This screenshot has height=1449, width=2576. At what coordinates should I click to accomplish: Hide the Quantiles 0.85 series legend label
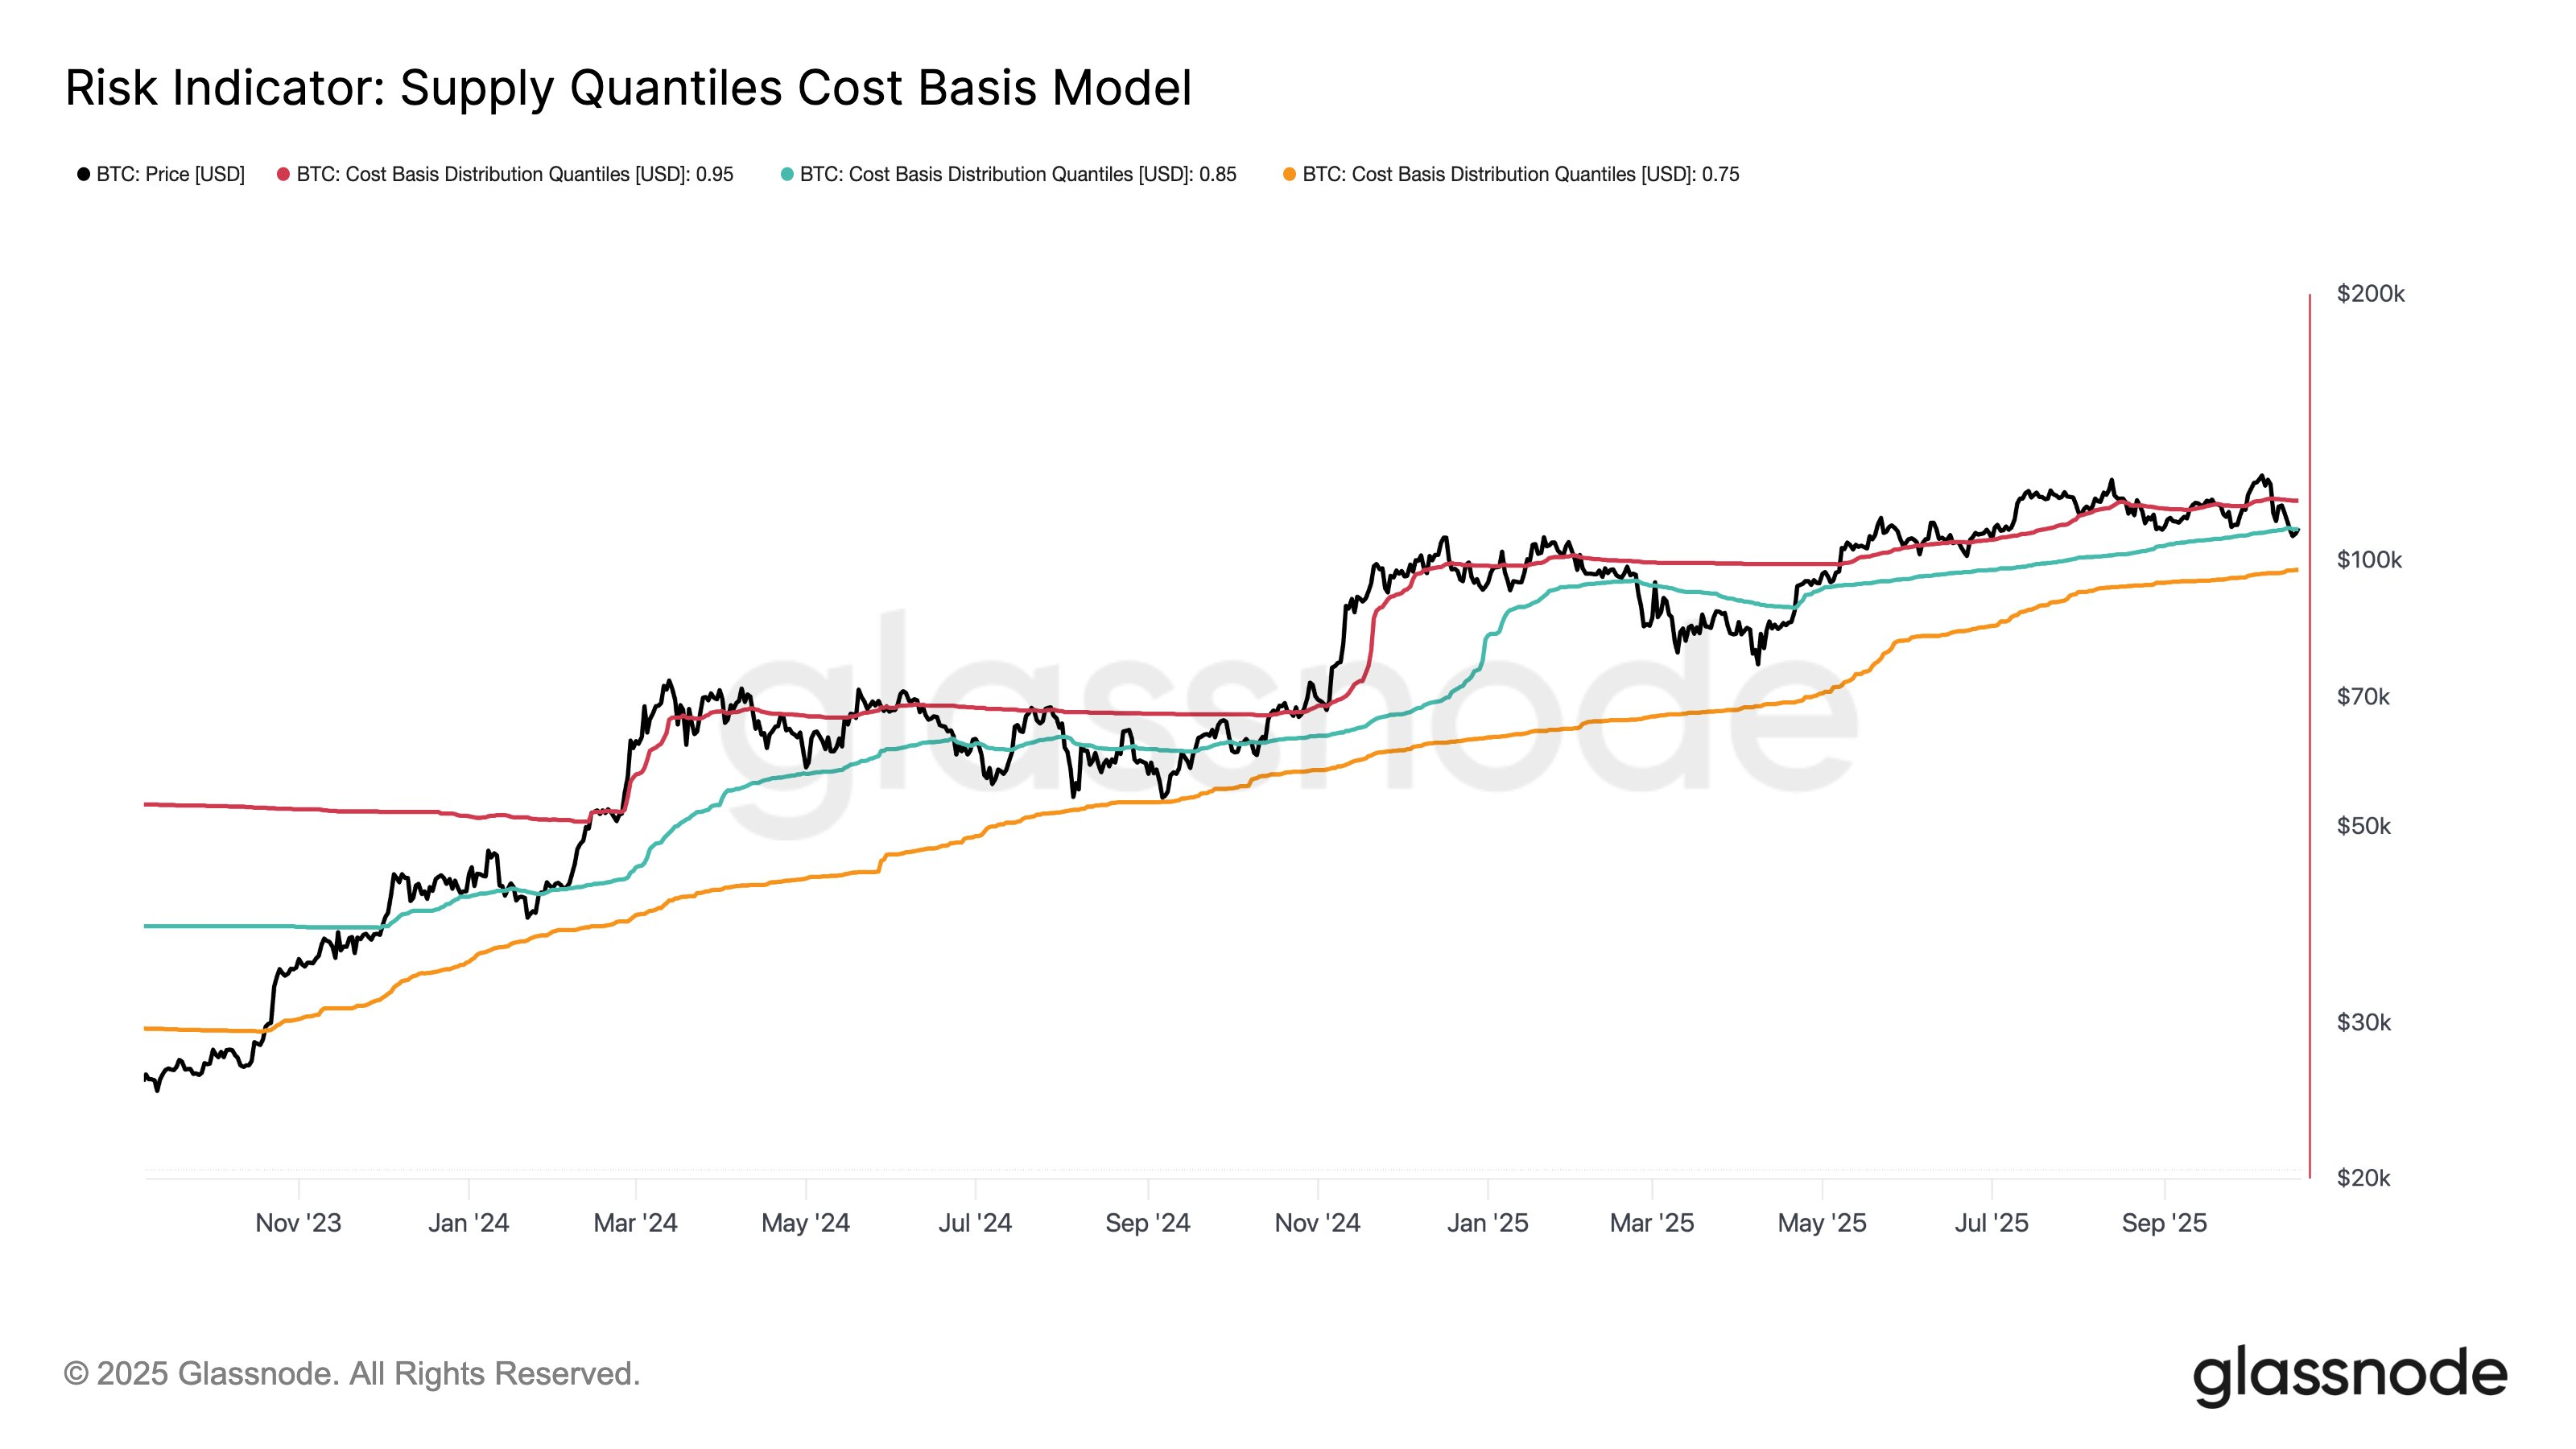pyautogui.click(x=1018, y=175)
